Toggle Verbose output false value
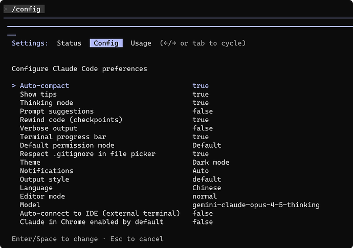Viewport: 353px width, 248px height. [203, 128]
